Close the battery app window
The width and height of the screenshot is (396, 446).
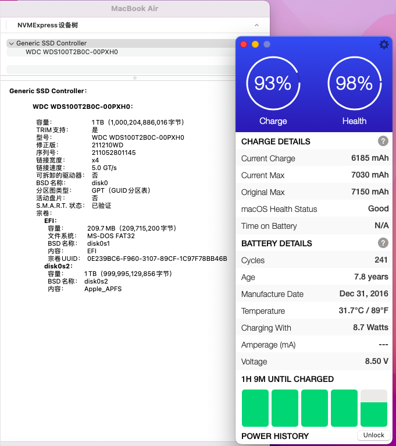coord(244,44)
